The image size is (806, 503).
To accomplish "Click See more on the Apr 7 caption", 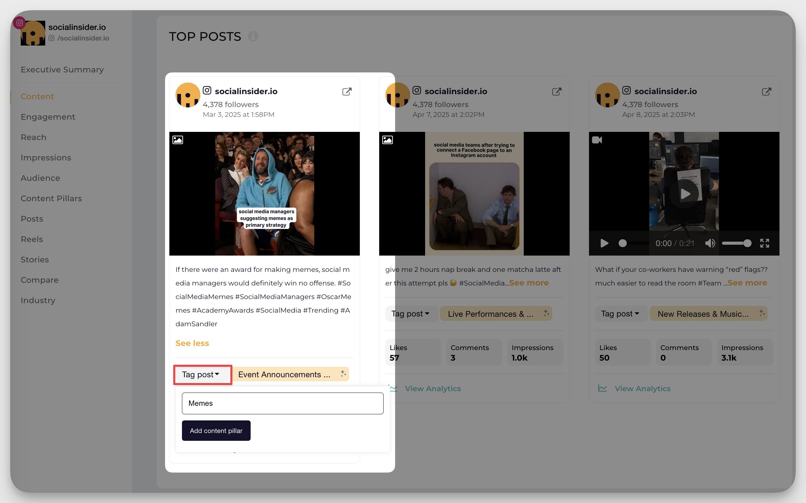I will [529, 283].
